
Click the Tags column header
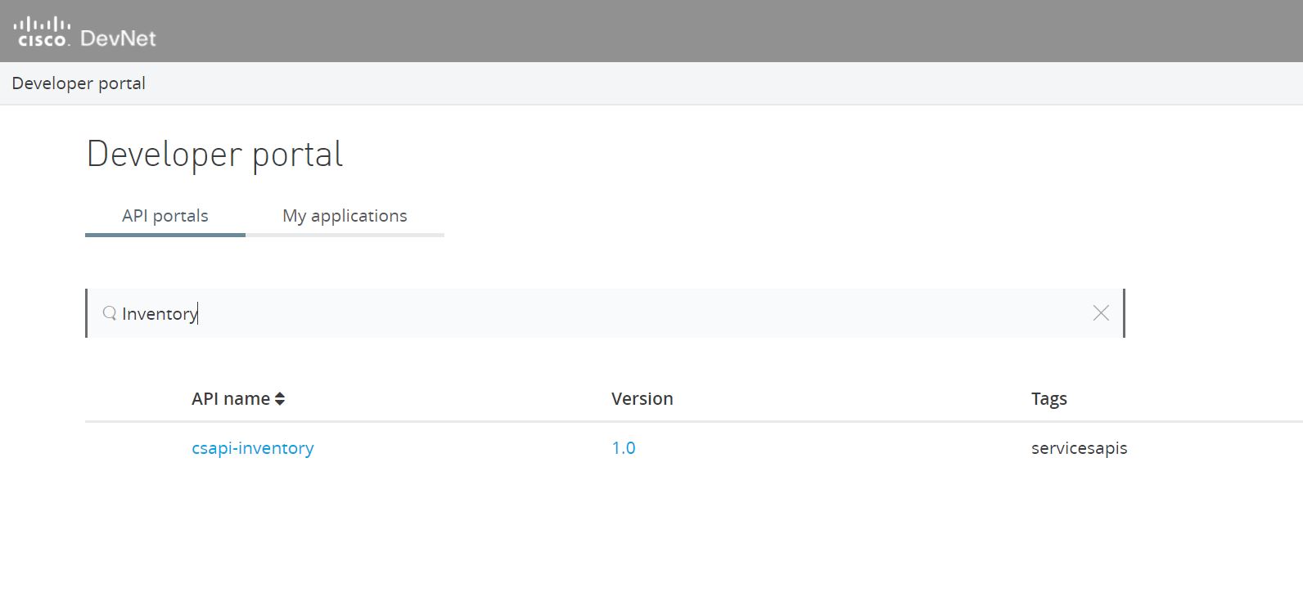(x=1049, y=399)
